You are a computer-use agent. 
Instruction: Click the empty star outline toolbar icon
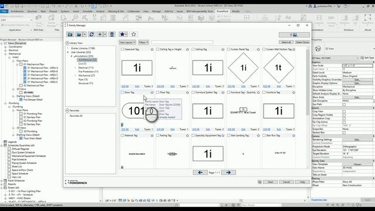(x=134, y=35)
